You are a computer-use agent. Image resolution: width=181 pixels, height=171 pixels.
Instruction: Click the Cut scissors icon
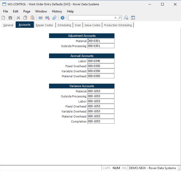(x=18, y=18)
